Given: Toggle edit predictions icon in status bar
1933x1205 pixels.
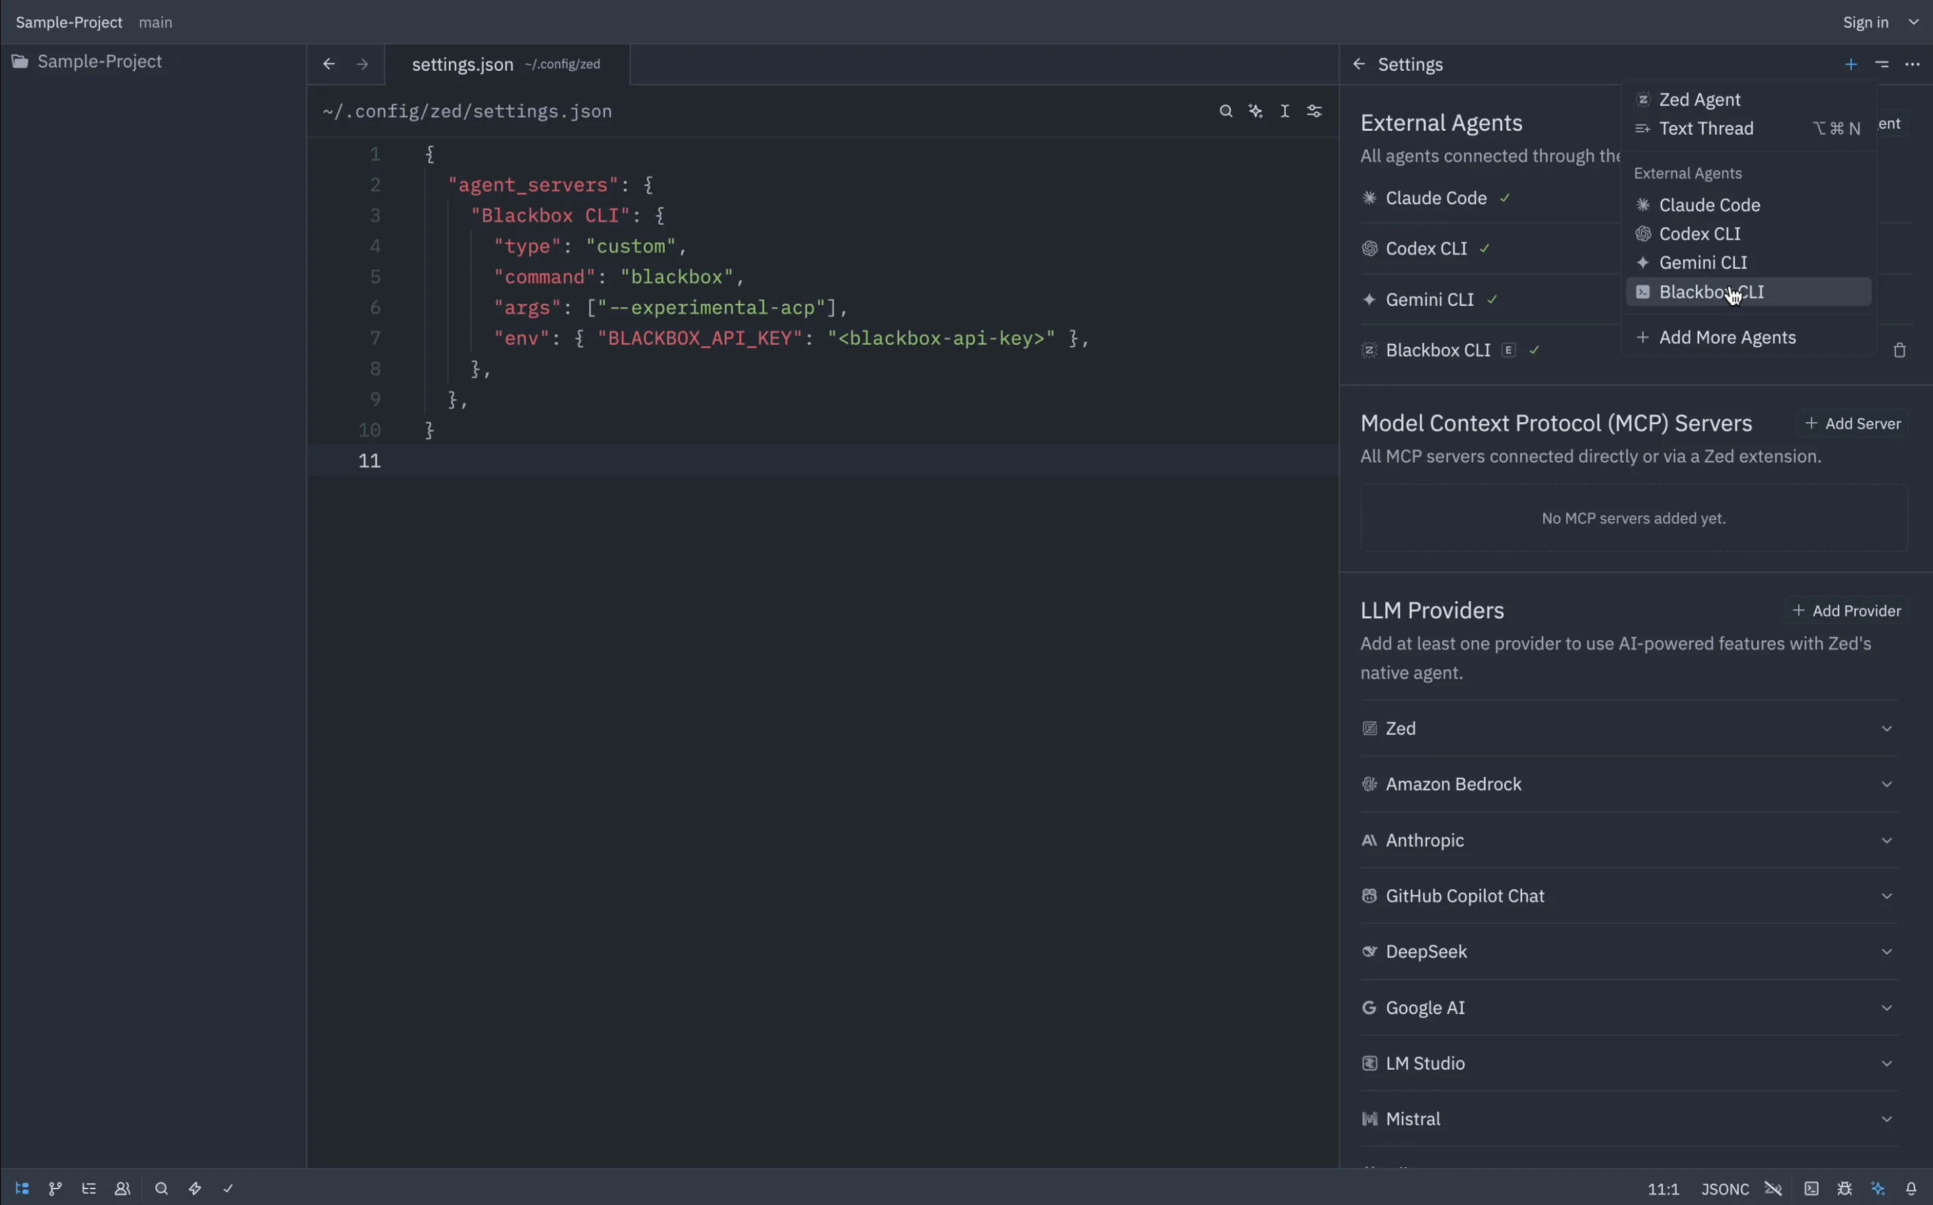Looking at the screenshot, I should point(1774,1188).
